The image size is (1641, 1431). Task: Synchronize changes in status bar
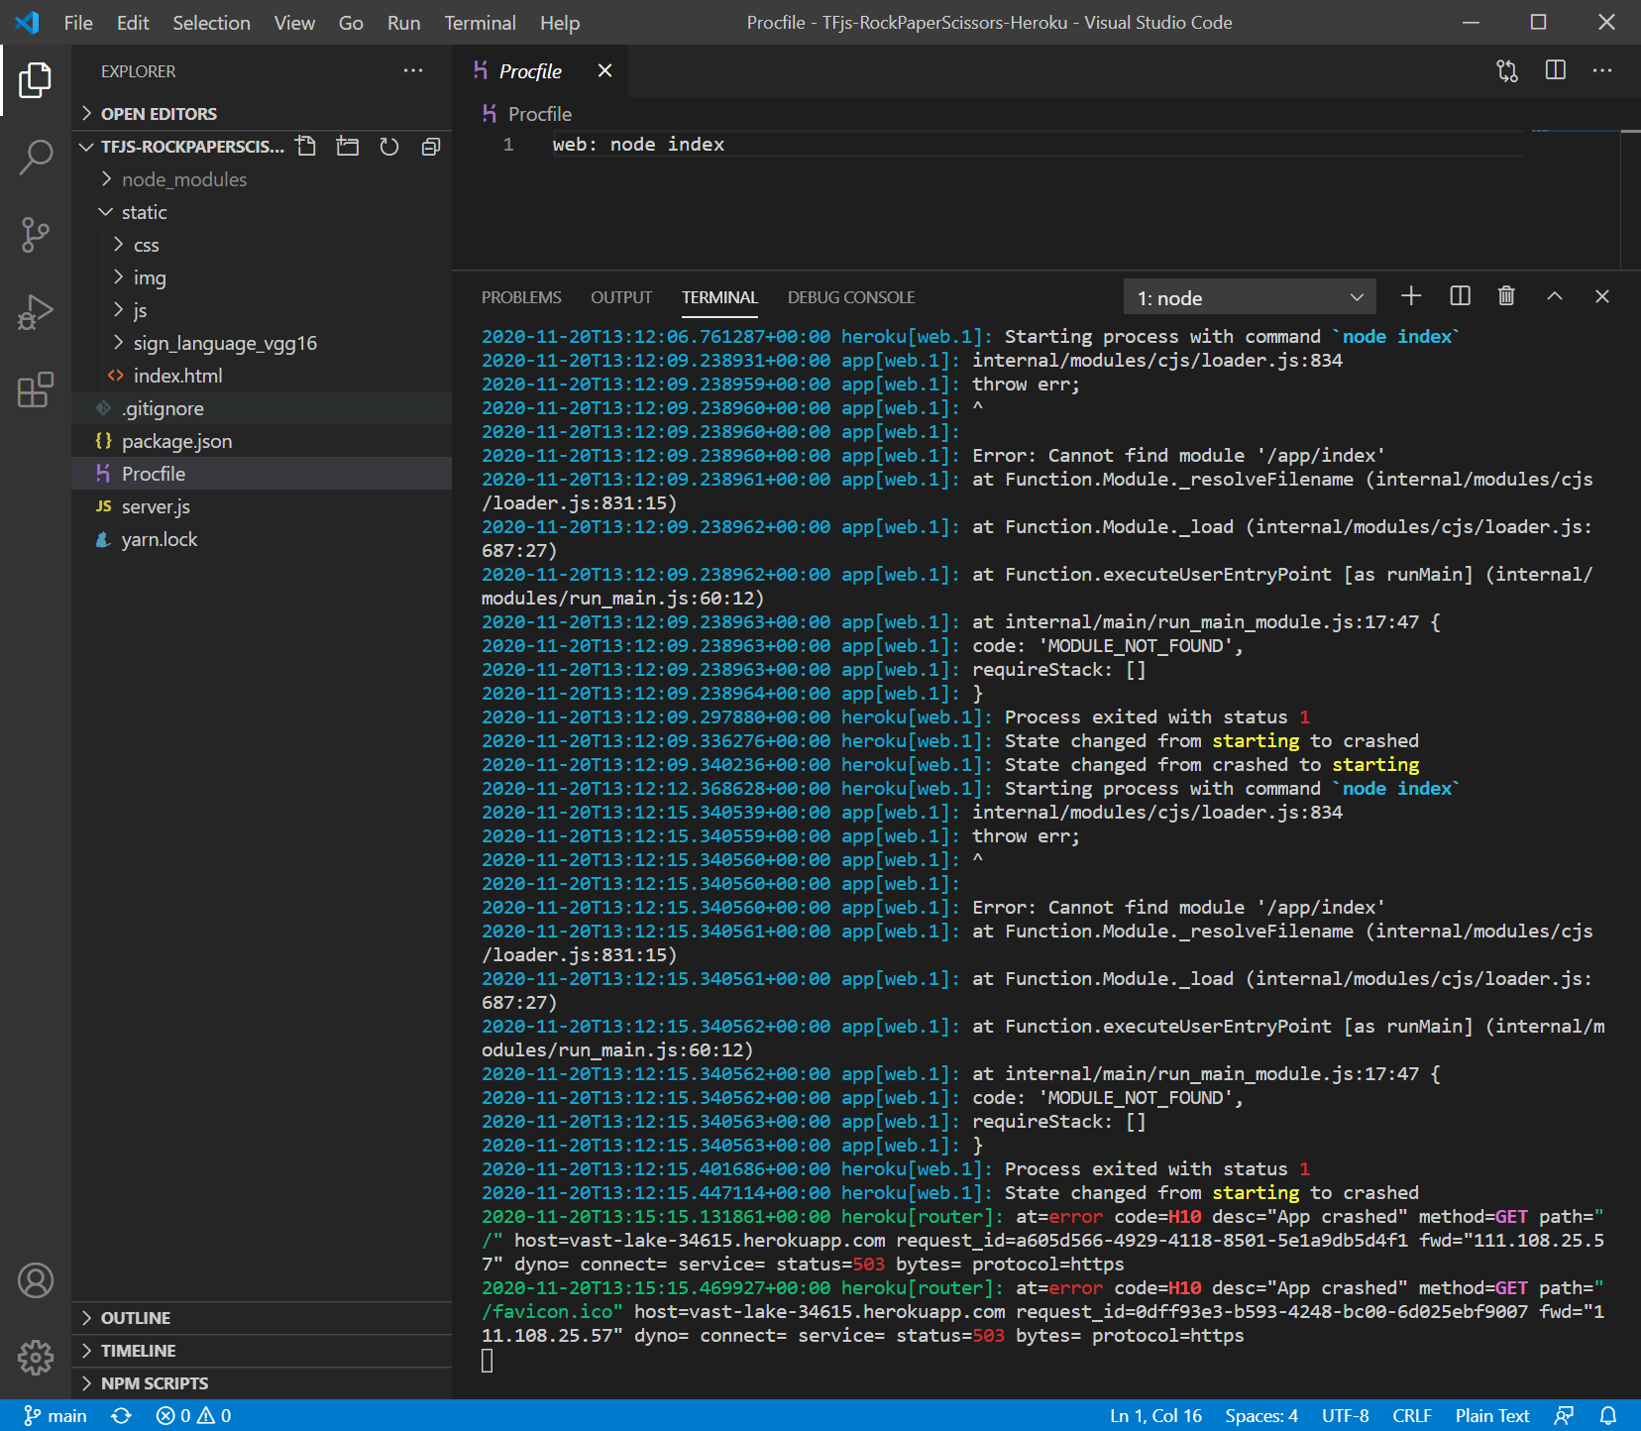click(121, 1415)
